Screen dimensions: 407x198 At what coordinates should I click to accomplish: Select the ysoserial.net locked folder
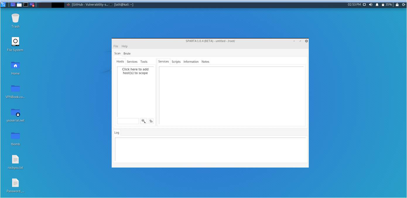click(16, 115)
